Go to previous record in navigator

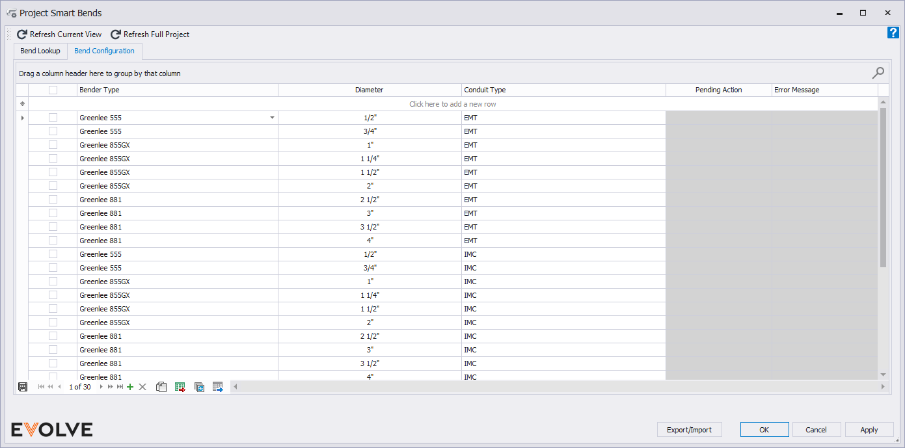(59, 387)
